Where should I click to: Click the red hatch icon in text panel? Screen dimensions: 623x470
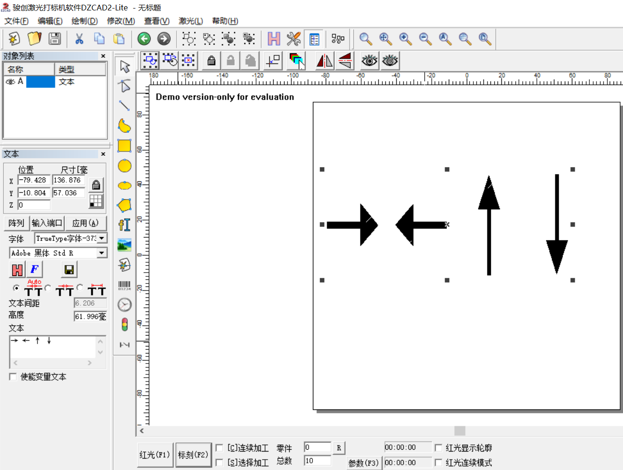(x=18, y=270)
